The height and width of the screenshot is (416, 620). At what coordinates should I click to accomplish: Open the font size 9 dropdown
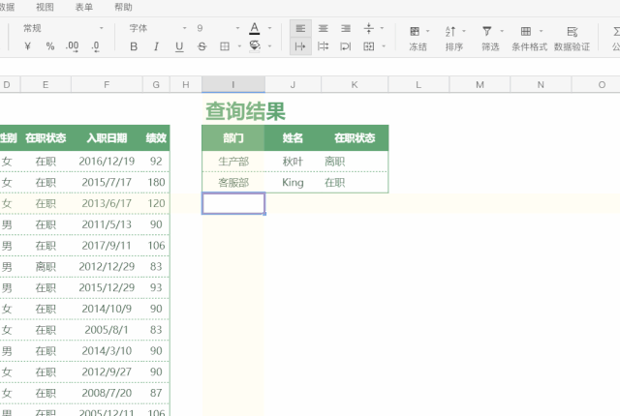click(x=218, y=28)
